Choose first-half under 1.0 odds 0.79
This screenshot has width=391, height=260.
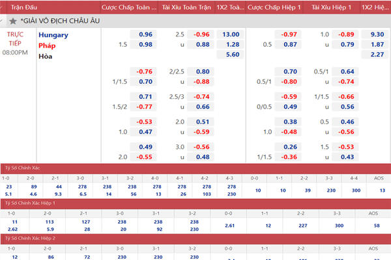(x=347, y=44)
